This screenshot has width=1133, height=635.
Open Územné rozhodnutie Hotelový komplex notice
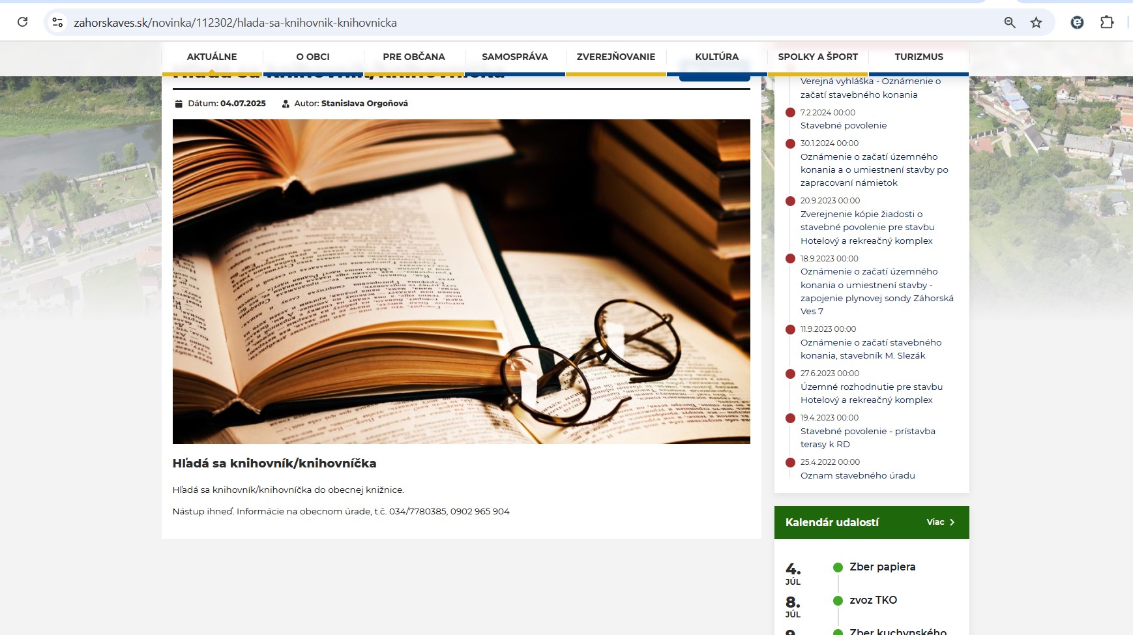tap(872, 393)
